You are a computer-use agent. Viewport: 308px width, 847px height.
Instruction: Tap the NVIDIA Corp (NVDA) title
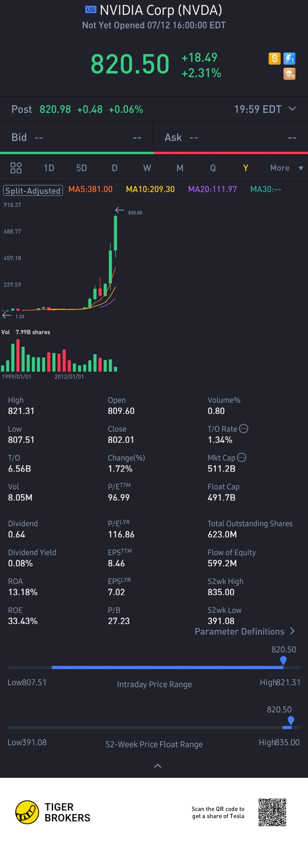[x=161, y=10]
